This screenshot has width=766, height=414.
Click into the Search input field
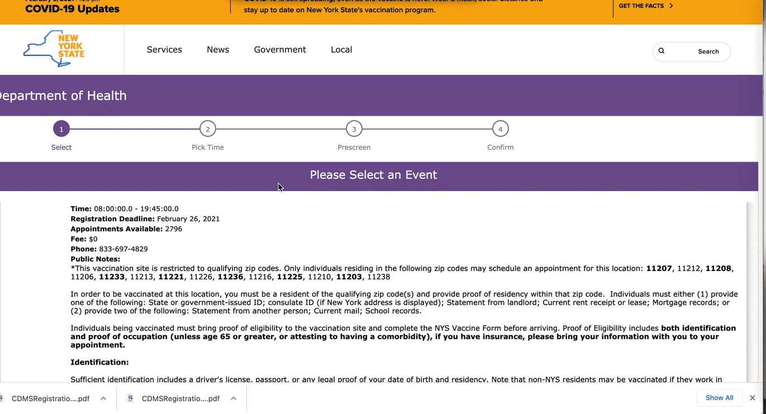(691, 51)
